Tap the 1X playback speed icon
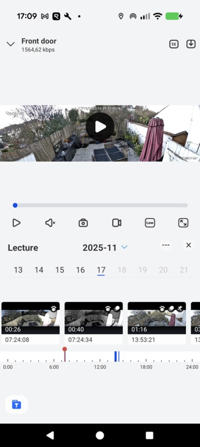 coord(174,44)
